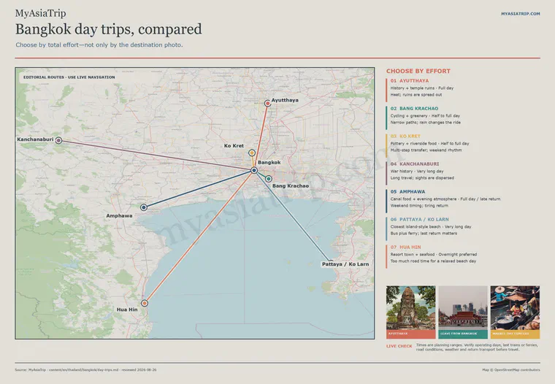This screenshot has width=555, height=384.
Task: Select the 04 Kanchanaburi list heading
Action: (415, 164)
